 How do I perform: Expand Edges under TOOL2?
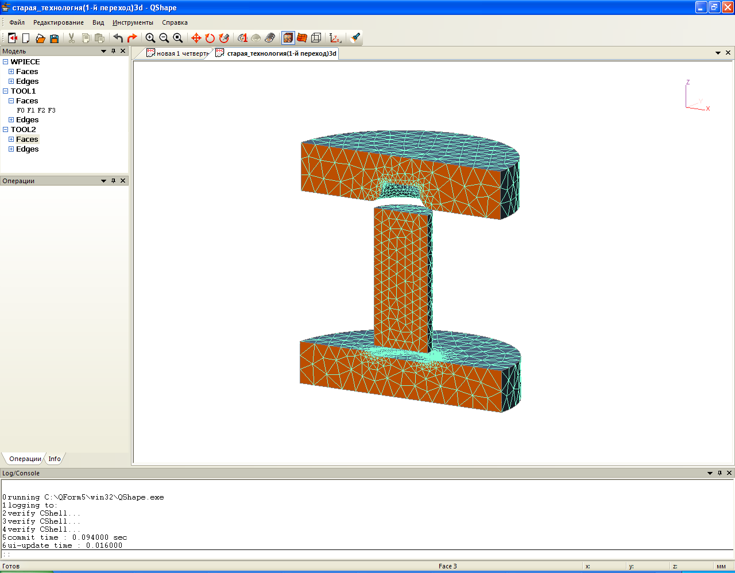[11, 149]
